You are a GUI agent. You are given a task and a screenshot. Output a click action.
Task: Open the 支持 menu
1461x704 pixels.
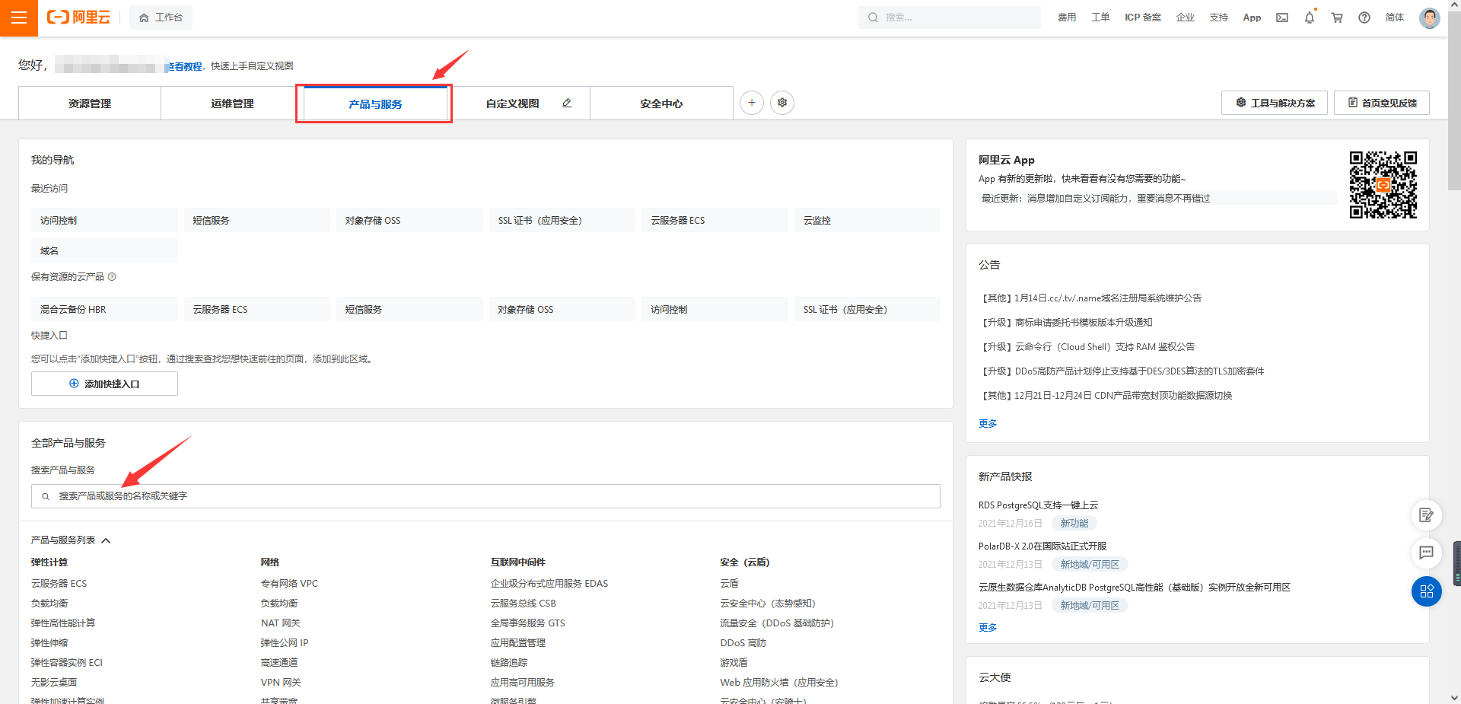click(x=1219, y=18)
